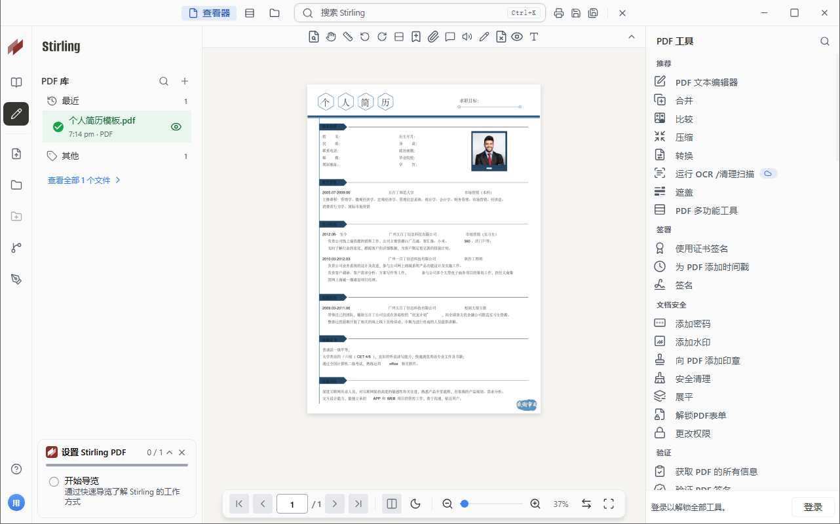Add a new file to PDF 库
This screenshot has height=524, width=840.
click(185, 81)
